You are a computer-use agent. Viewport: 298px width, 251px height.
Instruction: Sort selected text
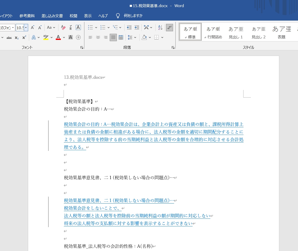[160, 28]
